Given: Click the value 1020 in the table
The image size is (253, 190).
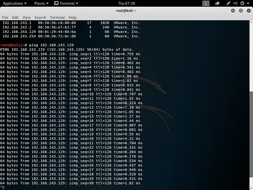Looking at the screenshot, I should [105, 23].
